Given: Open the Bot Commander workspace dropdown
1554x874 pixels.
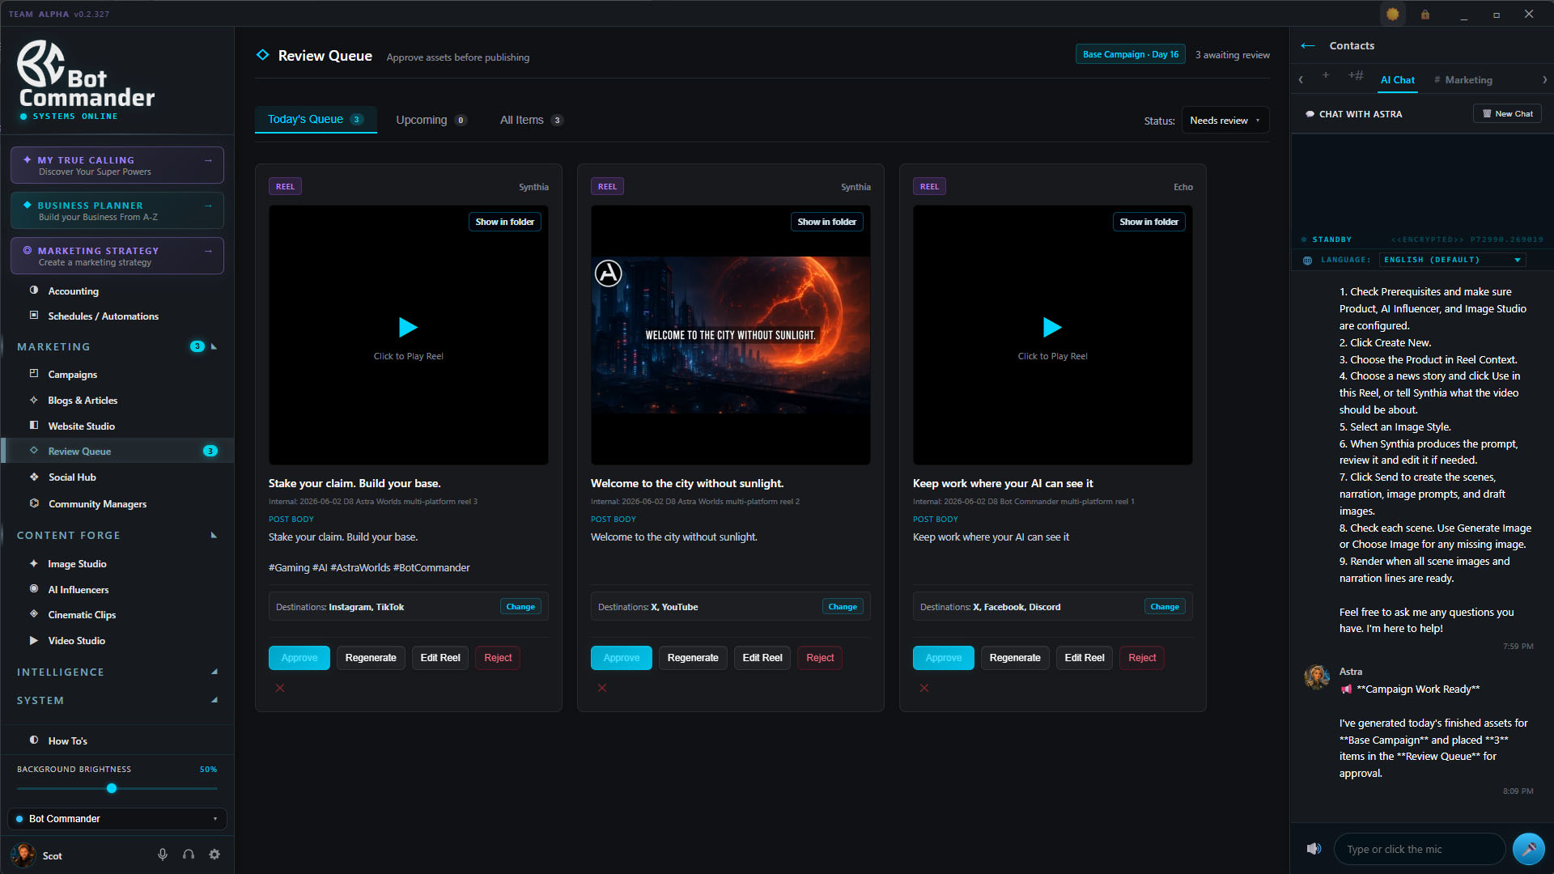Looking at the screenshot, I should [x=117, y=819].
